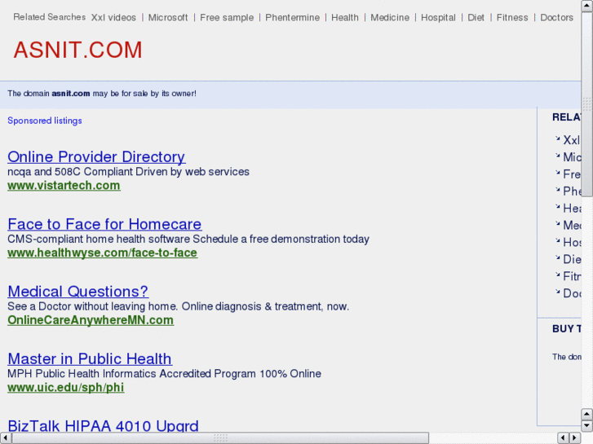The height and width of the screenshot is (444, 593).
Task: Visit OnlineCareAnywhereMN.com link
Action: pos(91,320)
